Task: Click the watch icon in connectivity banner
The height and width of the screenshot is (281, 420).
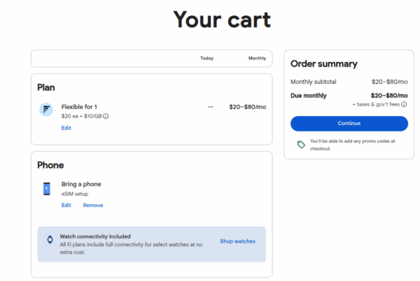Action: [x=50, y=240]
